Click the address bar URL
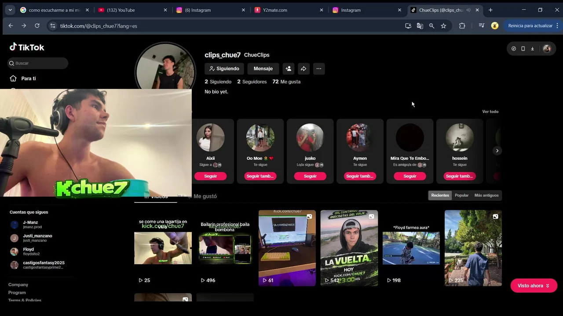This screenshot has width=563, height=316. click(99, 26)
